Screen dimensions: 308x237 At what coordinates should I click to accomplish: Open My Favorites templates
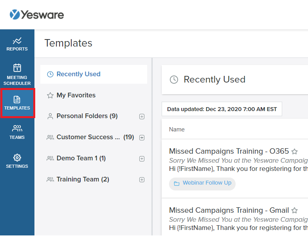coord(76,95)
